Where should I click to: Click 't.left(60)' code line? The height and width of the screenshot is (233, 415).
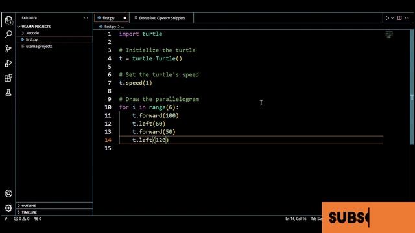tap(148, 124)
